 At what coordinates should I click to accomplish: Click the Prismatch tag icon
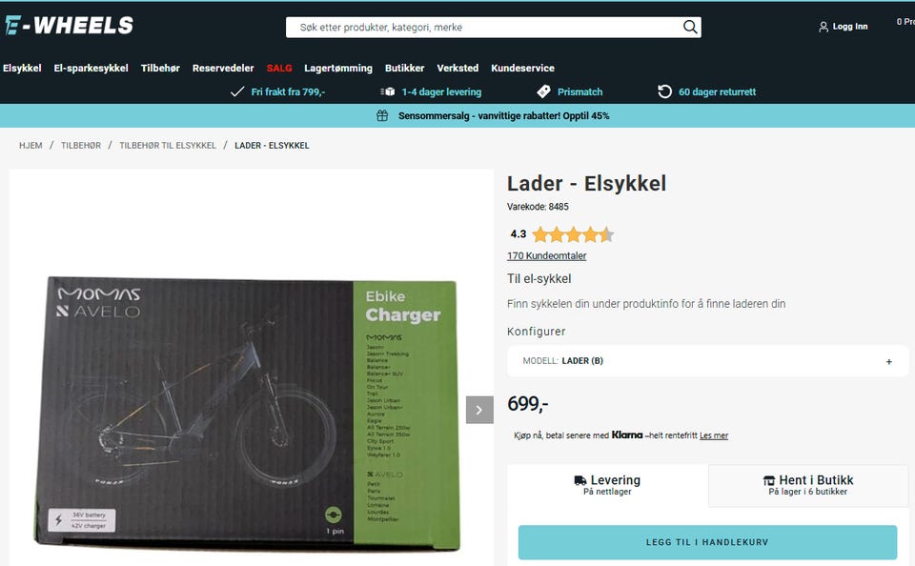point(543,91)
